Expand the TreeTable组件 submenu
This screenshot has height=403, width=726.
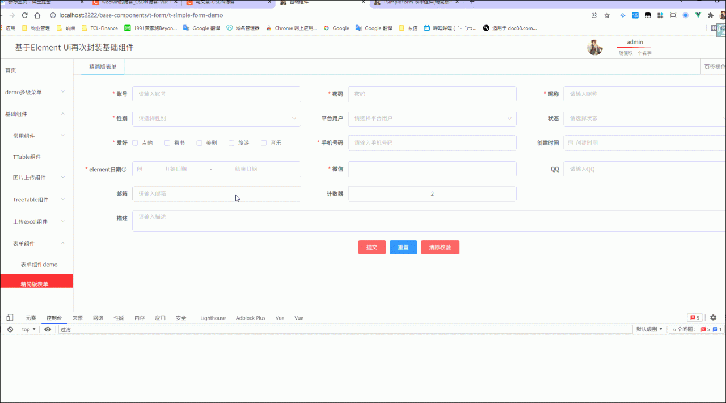pos(36,200)
